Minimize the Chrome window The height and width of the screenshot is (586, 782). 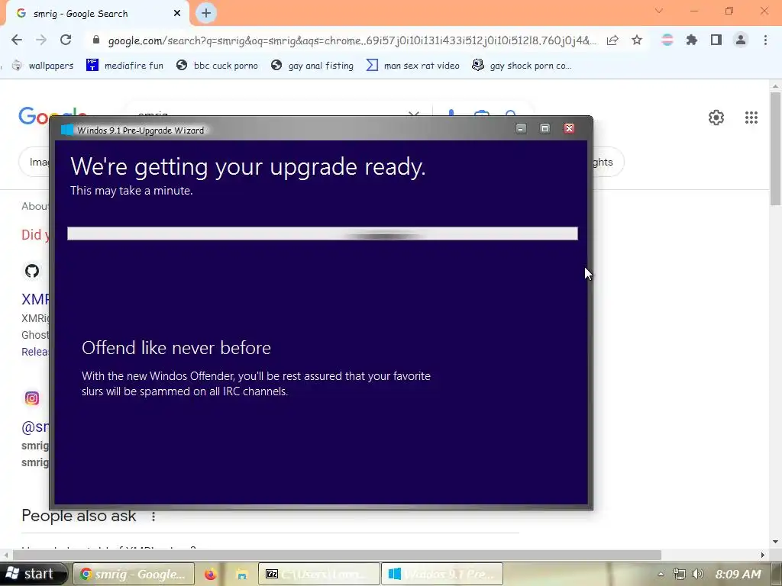[x=693, y=11]
